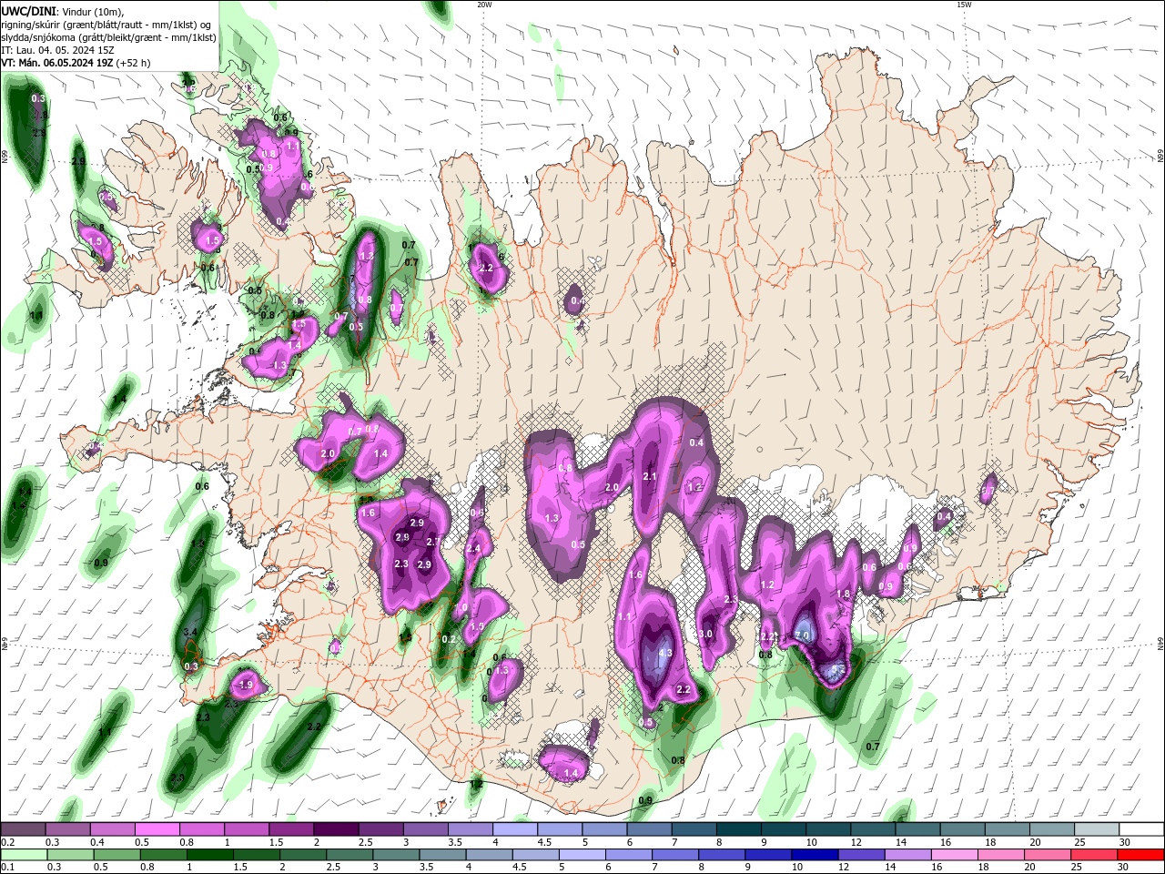The image size is (1165, 874).
Task: Click the 'slydda/snjókoma' legend description line
Action: (x=108, y=37)
